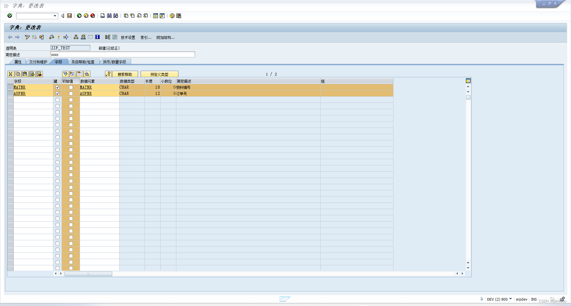Click the 索引... button
The height and width of the screenshot is (306, 571).
click(x=146, y=37)
